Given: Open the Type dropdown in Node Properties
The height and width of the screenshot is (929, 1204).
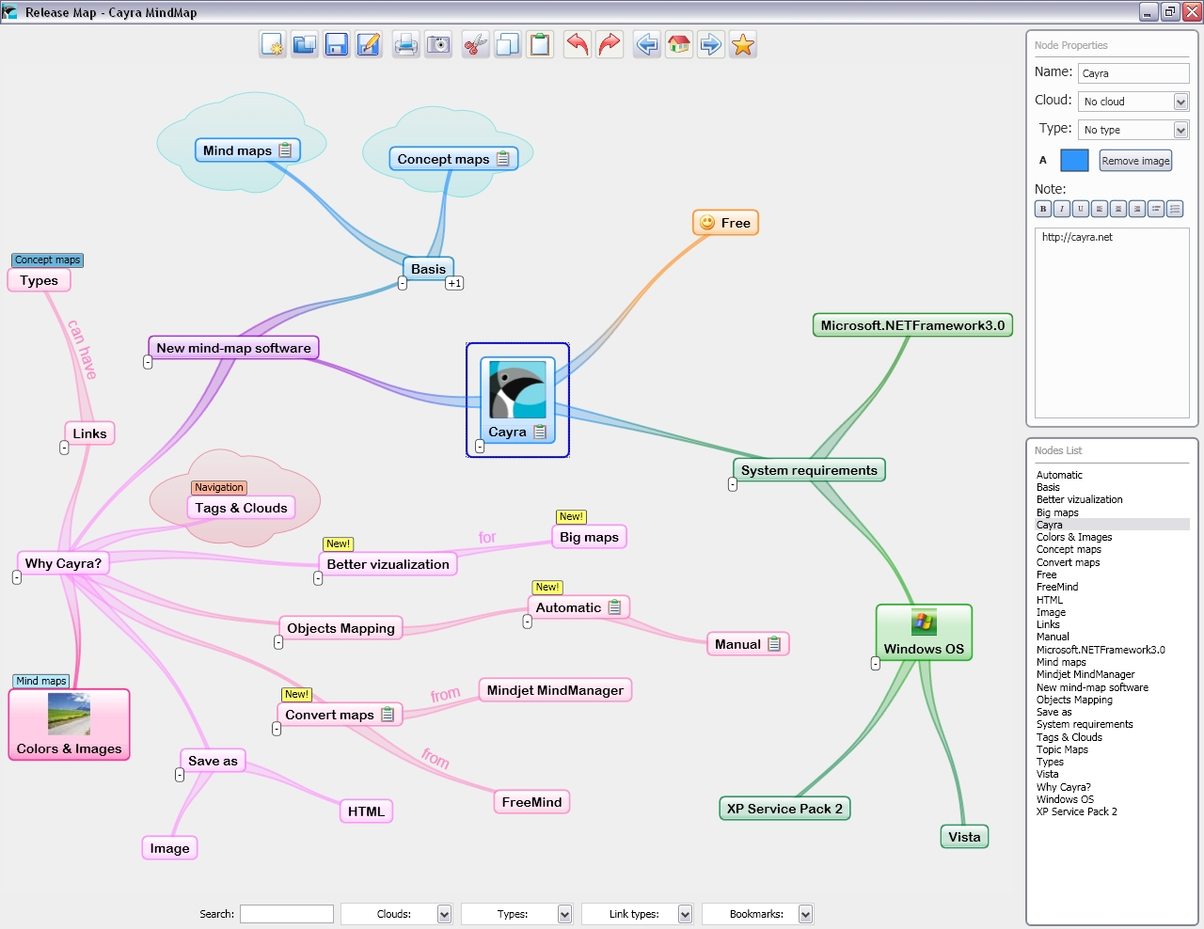Looking at the screenshot, I should 1181,130.
